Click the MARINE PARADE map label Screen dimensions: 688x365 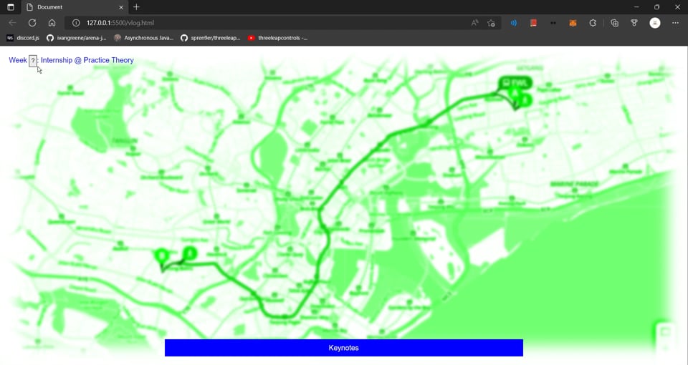(574, 184)
